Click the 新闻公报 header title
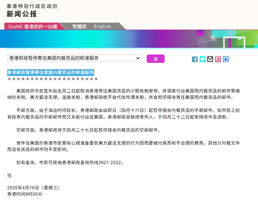Screen dimensions: 258x200 [21, 14]
